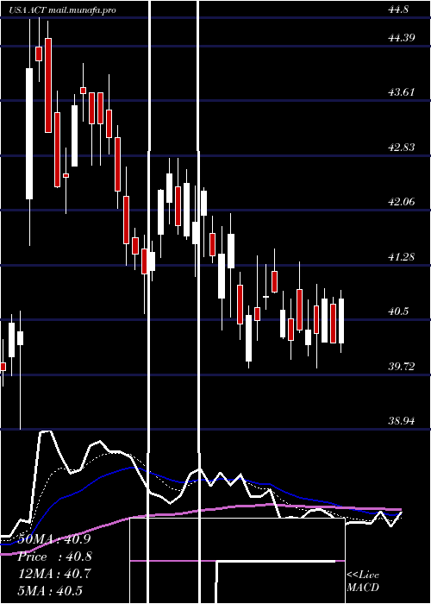Click the '<<Live MACD' label

pos(363,581)
